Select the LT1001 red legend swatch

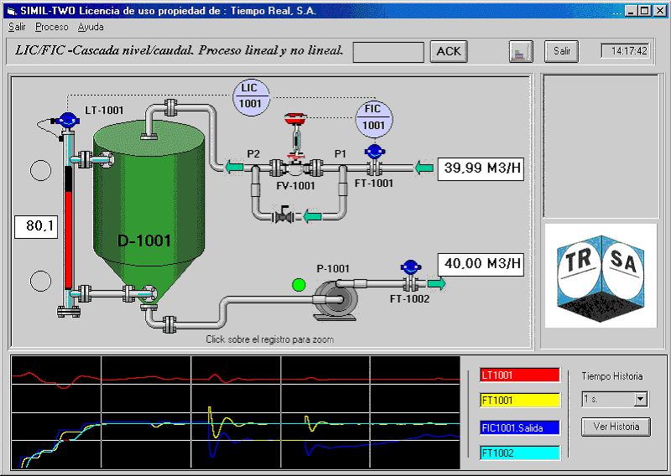520,375
